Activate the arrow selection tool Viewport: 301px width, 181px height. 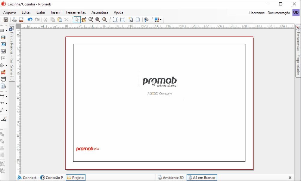[77, 20]
